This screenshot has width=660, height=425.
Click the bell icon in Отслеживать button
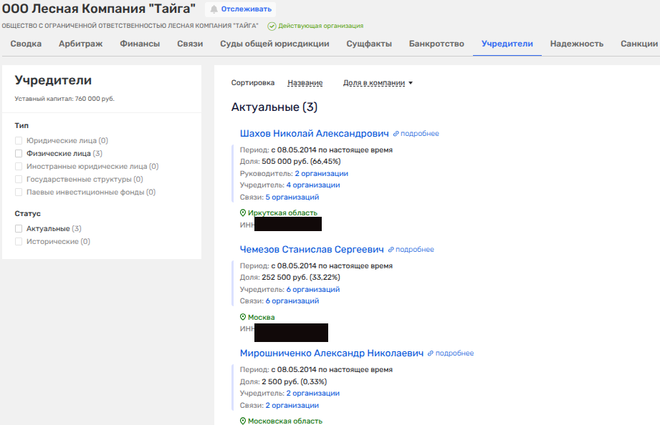(x=214, y=9)
